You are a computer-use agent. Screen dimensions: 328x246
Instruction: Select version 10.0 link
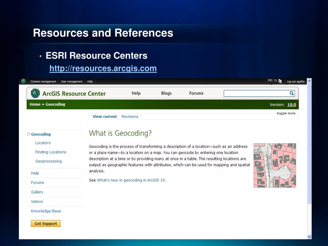tap(291, 105)
